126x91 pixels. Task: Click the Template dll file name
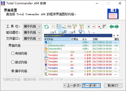coord(53,55)
